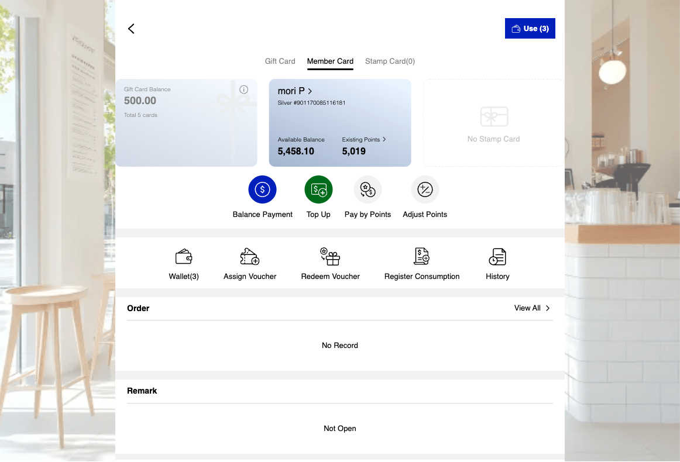Click the No Record text
Screen dimensions: 680x462
[x=339, y=346]
